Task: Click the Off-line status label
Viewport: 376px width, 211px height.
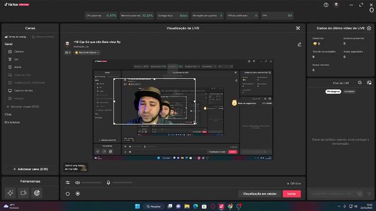Action: pos(294,183)
